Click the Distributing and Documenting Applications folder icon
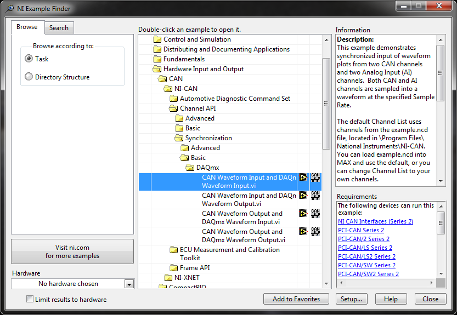The height and width of the screenshot is (315, 457). click(x=157, y=49)
